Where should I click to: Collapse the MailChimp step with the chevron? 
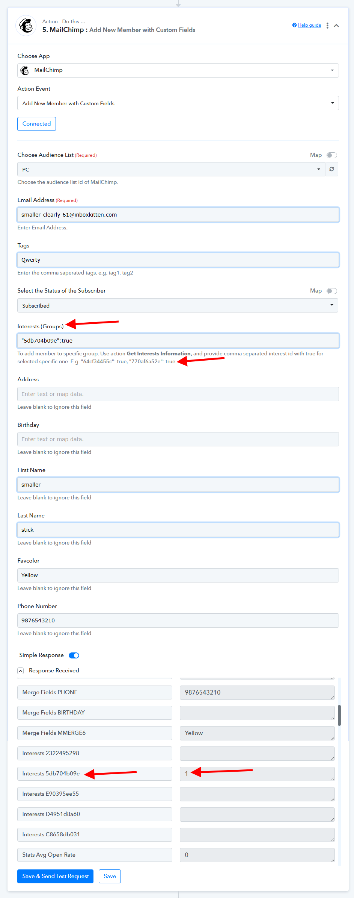(336, 26)
